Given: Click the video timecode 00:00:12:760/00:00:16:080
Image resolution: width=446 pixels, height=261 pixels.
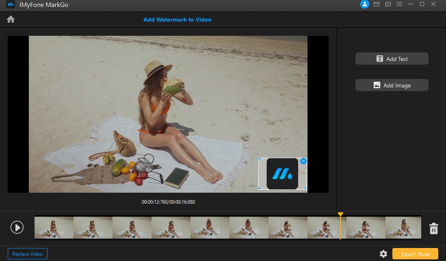Looking at the screenshot, I should (x=169, y=202).
